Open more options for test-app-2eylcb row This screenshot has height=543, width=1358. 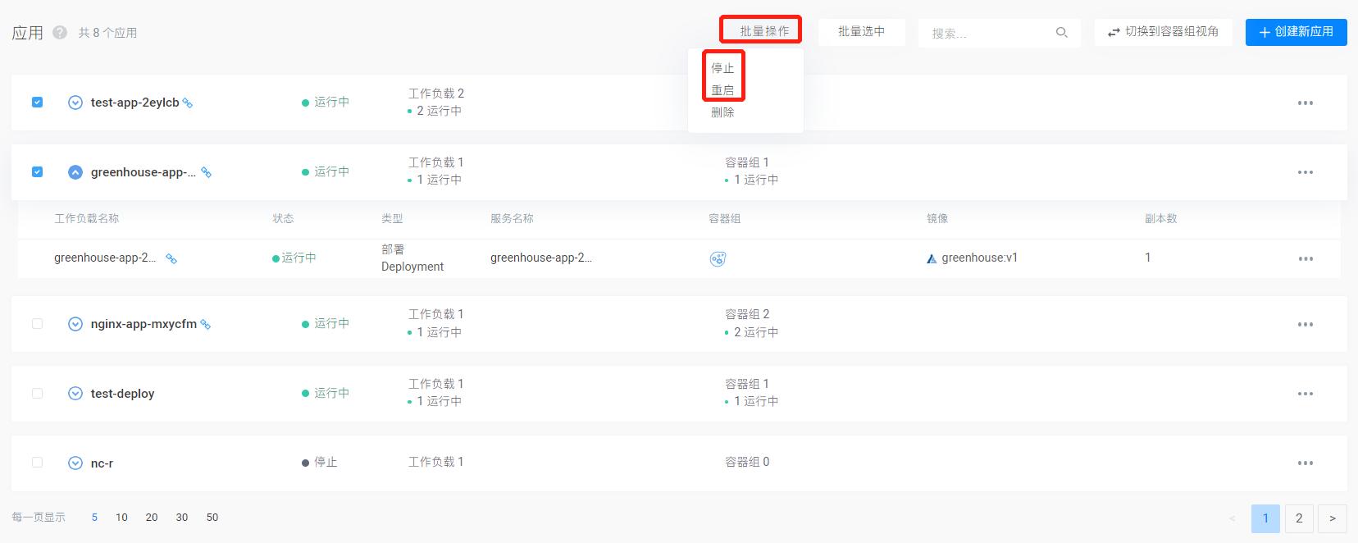tap(1305, 103)
